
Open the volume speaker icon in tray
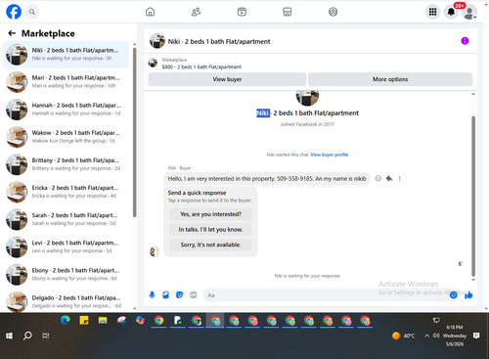pyautogui.click(x=436, y=336)
